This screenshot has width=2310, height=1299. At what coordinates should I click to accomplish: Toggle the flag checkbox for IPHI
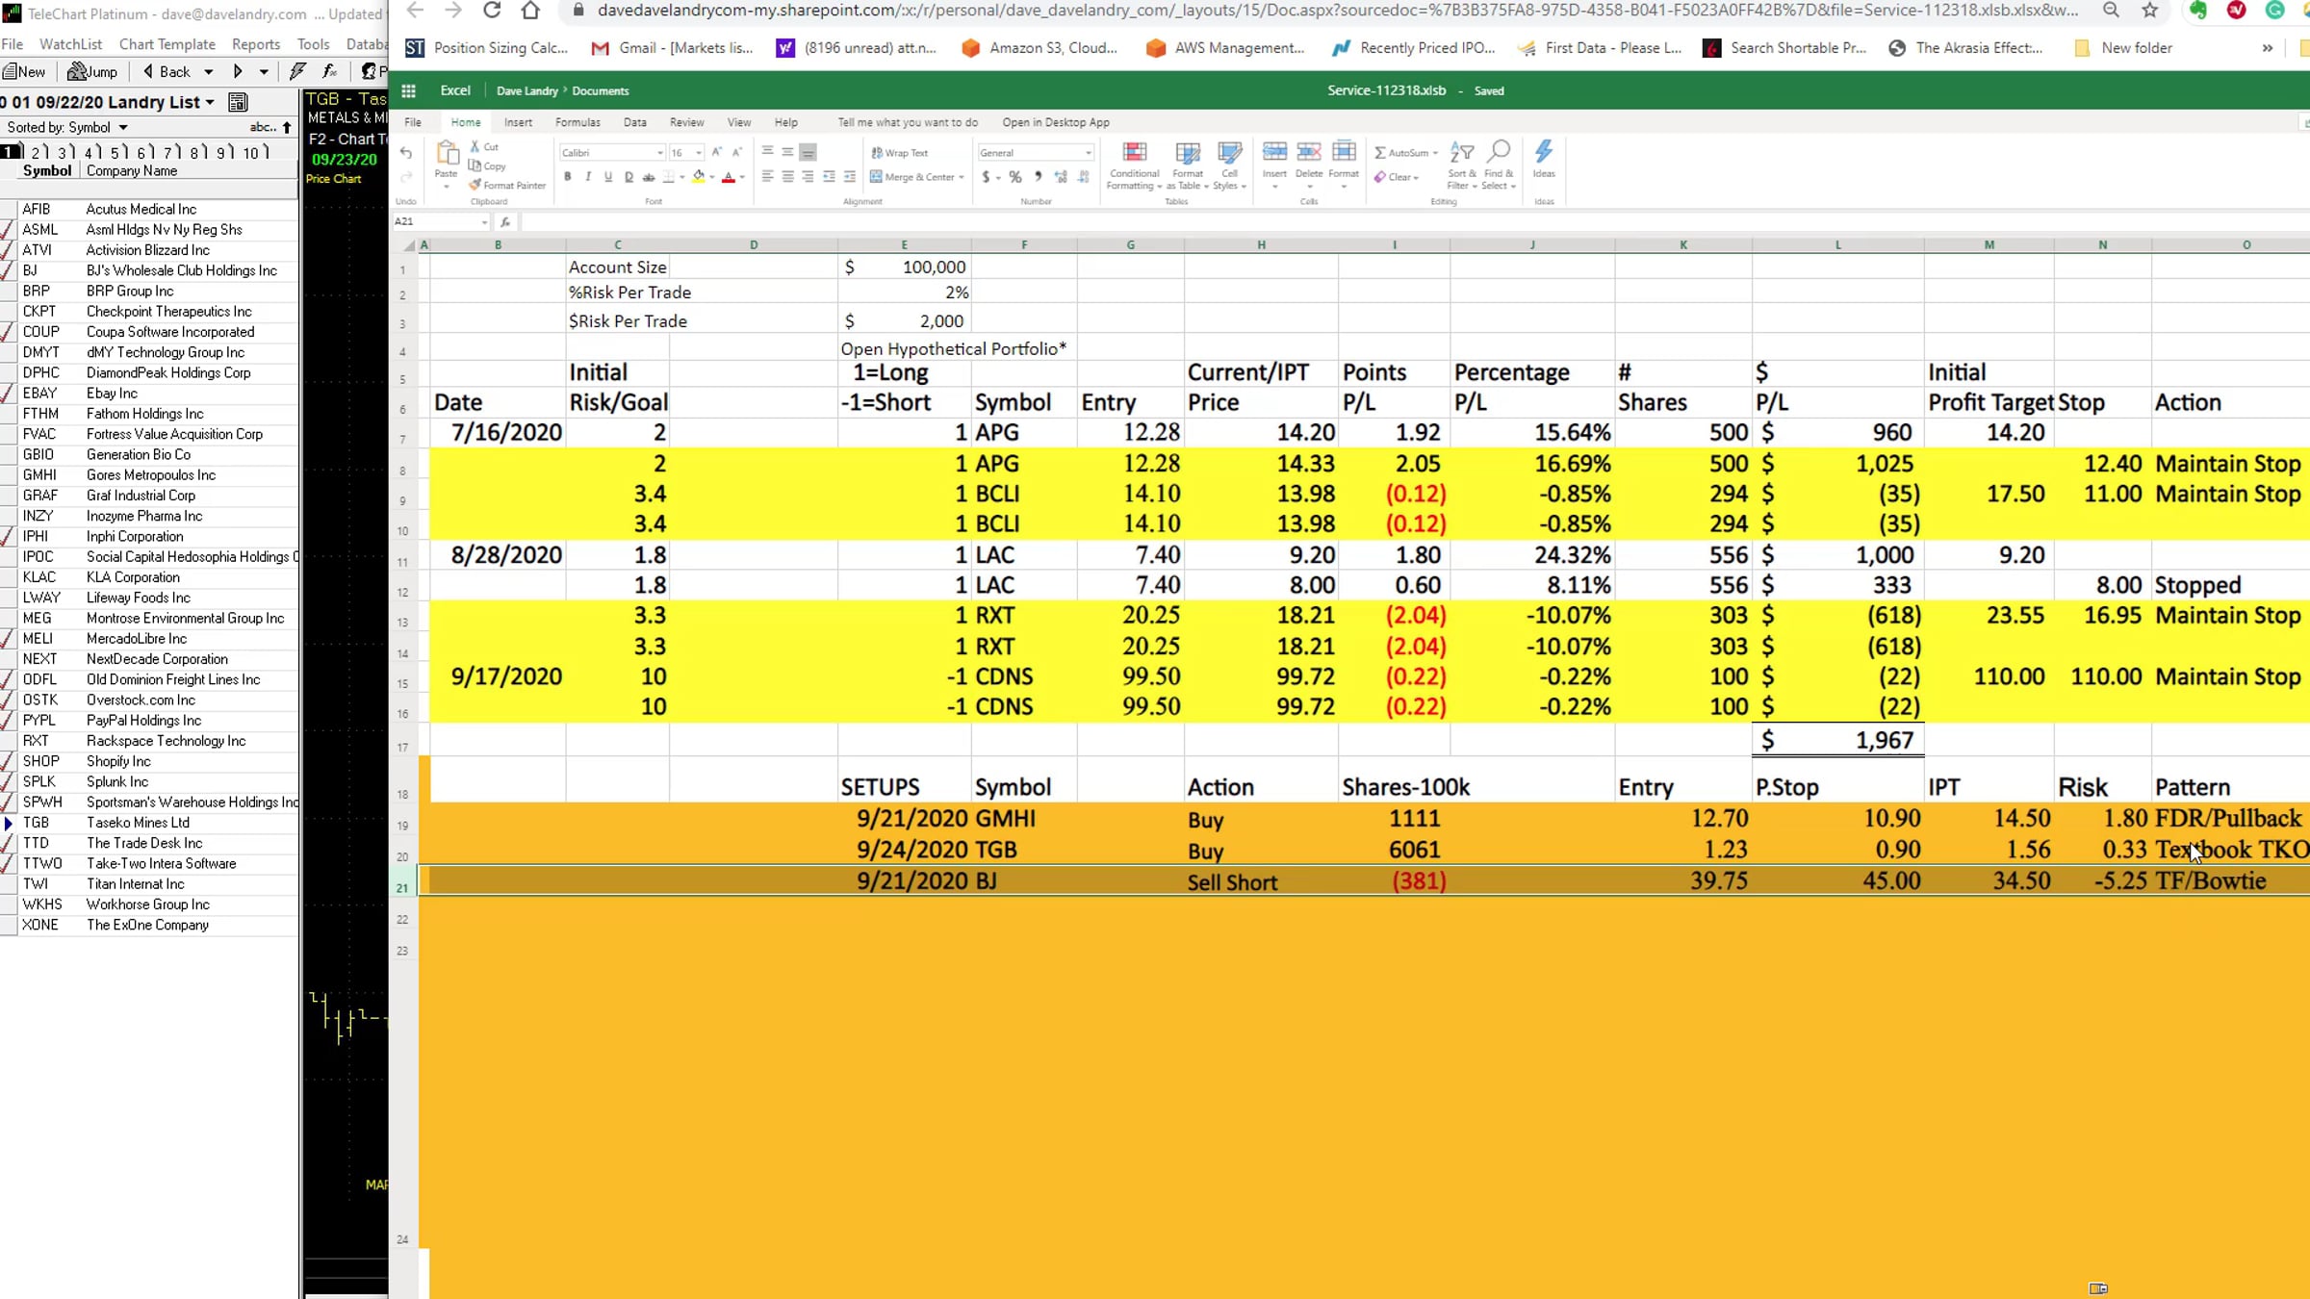pos(8,537)
